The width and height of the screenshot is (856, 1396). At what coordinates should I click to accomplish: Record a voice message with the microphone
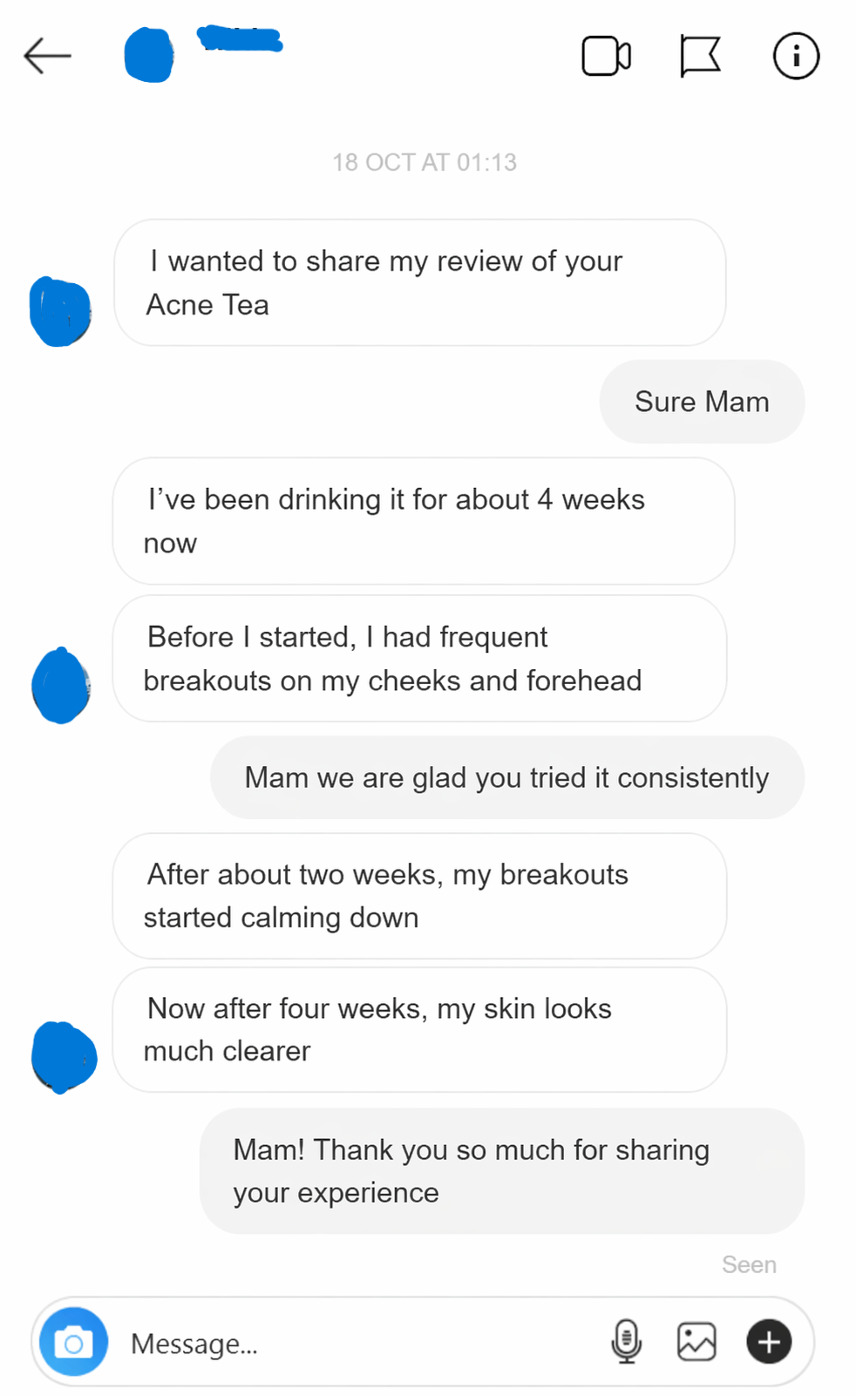[627, 1342]
